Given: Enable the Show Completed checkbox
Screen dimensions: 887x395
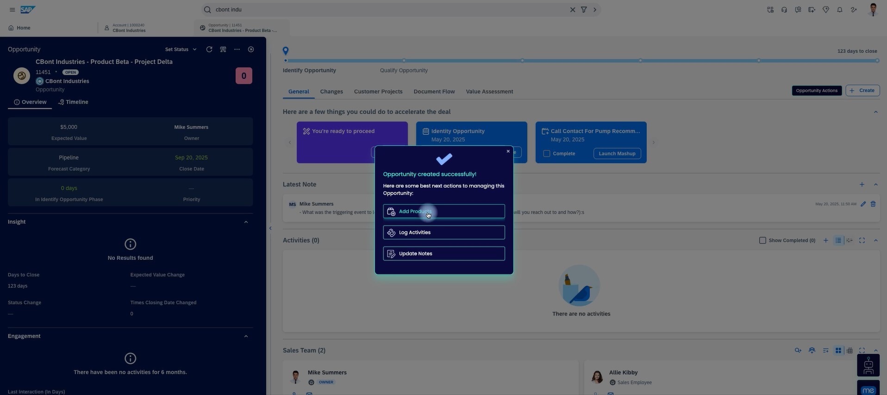Looking at the screenshot, I should (x=762, y=240).
